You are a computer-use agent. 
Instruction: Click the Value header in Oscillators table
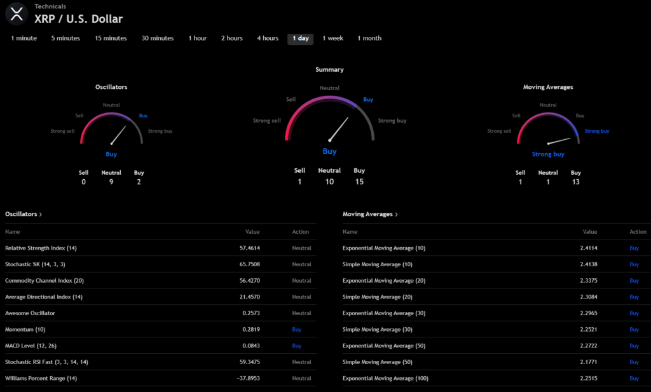(252, 232)
